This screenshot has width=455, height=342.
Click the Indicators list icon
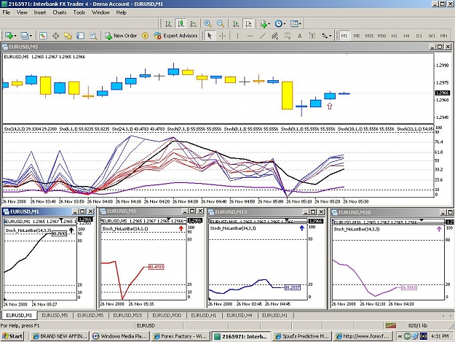pos(264,23)
